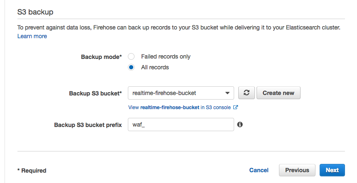Image resolution: width=357 pixels, height=183 pixels.
Task: Refresh the S3 bucket list
Action: (x=246, y=93)
